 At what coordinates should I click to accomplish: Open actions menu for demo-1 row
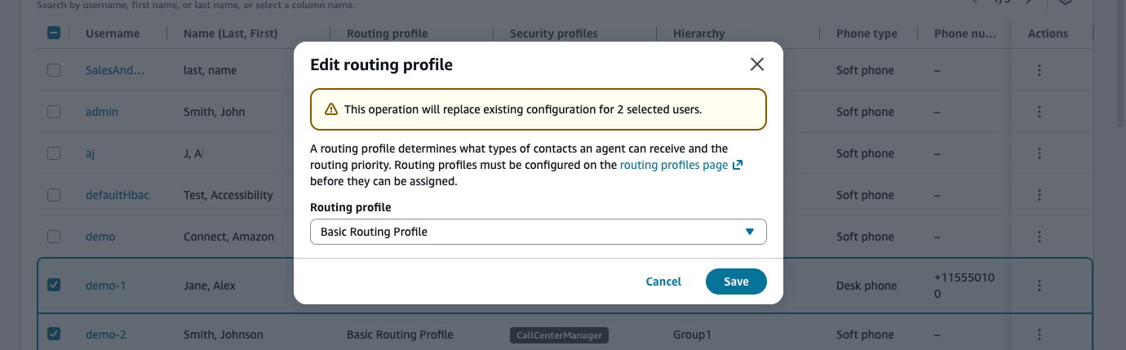point(1040,286)
